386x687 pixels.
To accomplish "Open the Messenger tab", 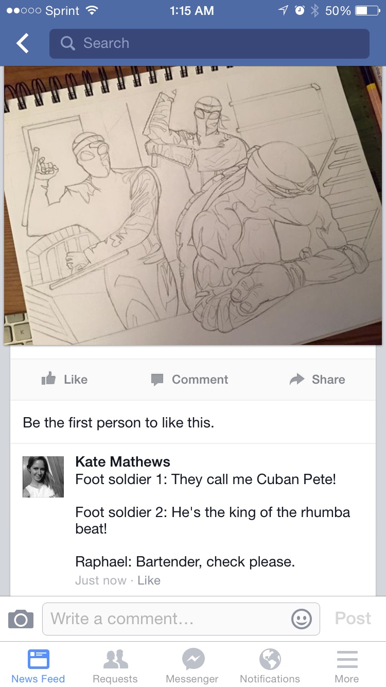I will [192, 664].
